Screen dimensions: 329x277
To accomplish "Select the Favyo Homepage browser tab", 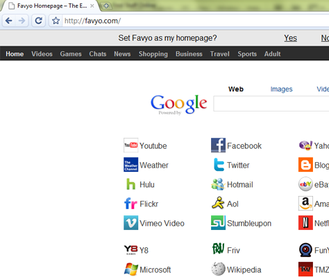I will 51,6.
